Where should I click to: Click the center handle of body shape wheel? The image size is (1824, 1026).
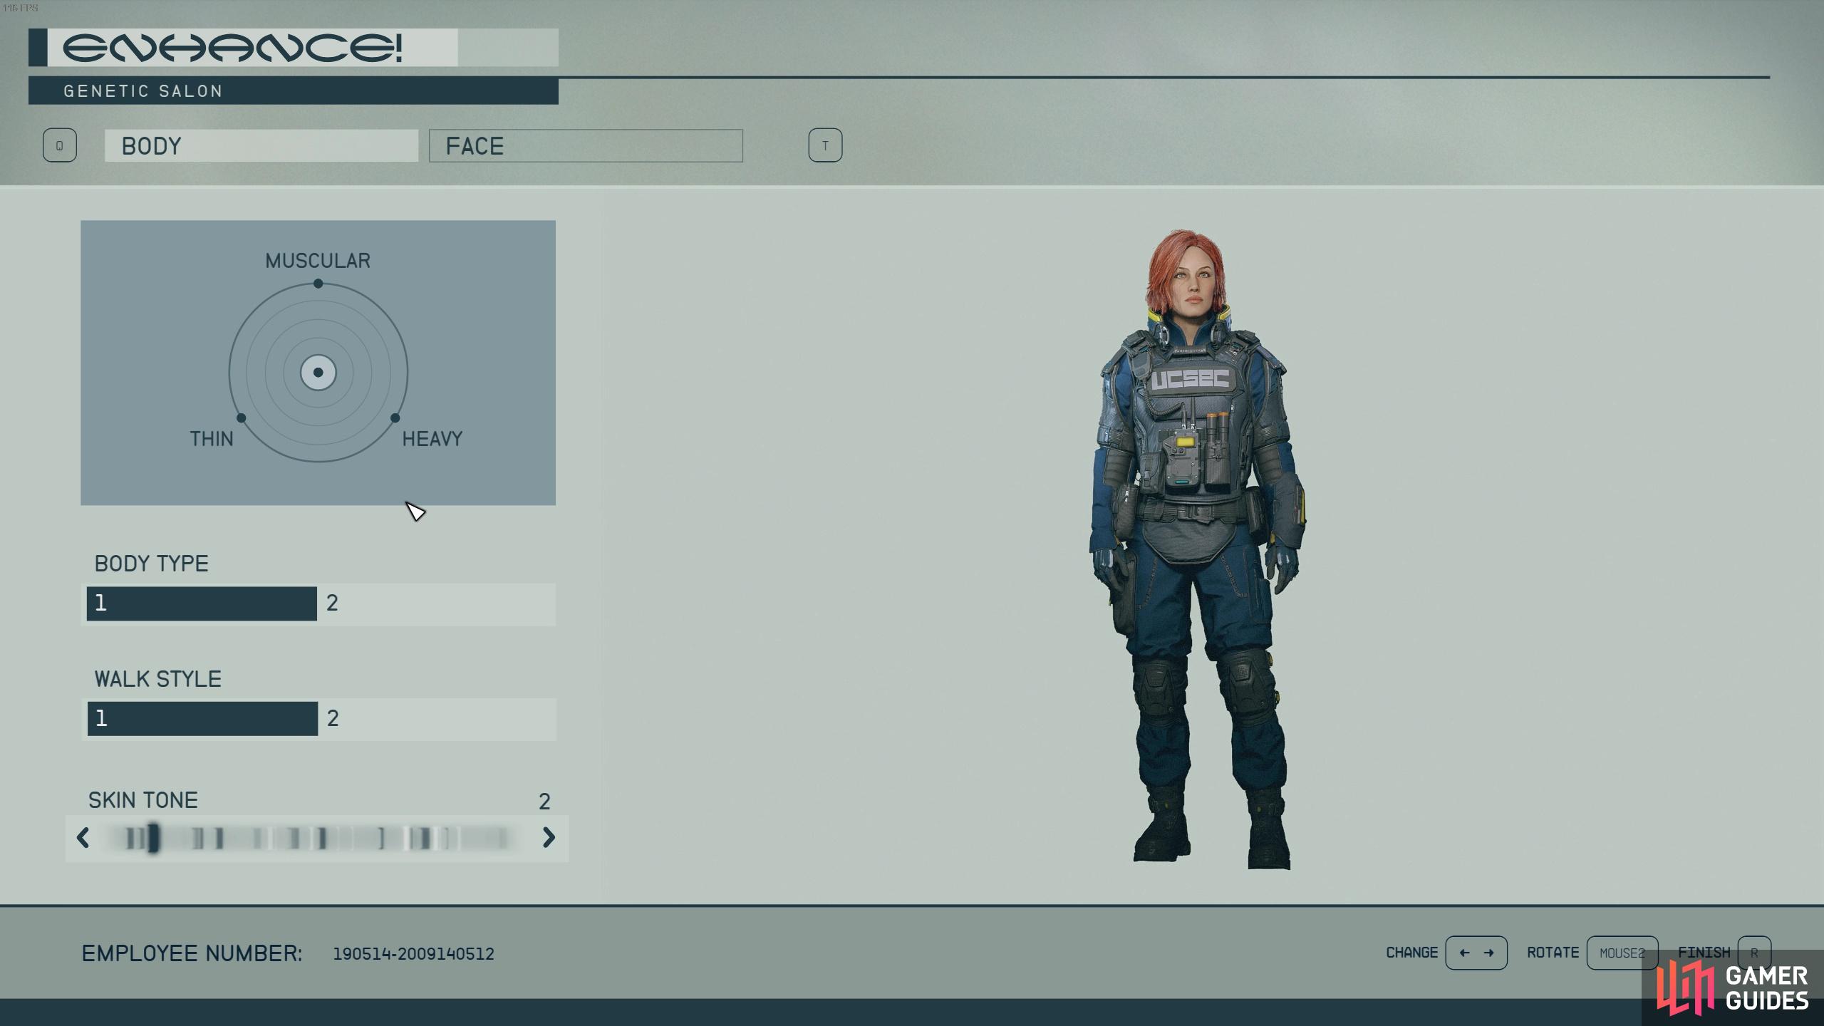[x=318, y=373]
